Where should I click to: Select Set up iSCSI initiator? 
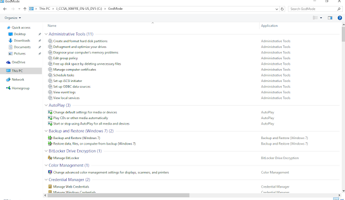tap(67, 81)
